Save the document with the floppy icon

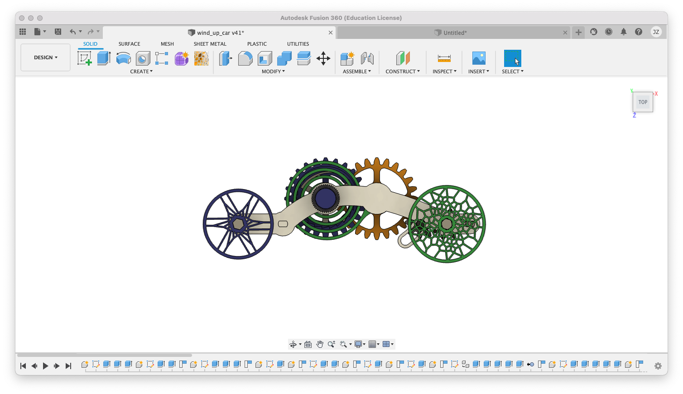point(58,32)
